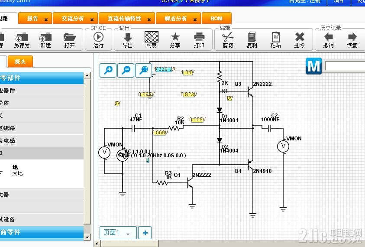Switch to the 报告 tab
This screenshot has width=365, height=247.
pyautogui.click(x=32, y=18)
